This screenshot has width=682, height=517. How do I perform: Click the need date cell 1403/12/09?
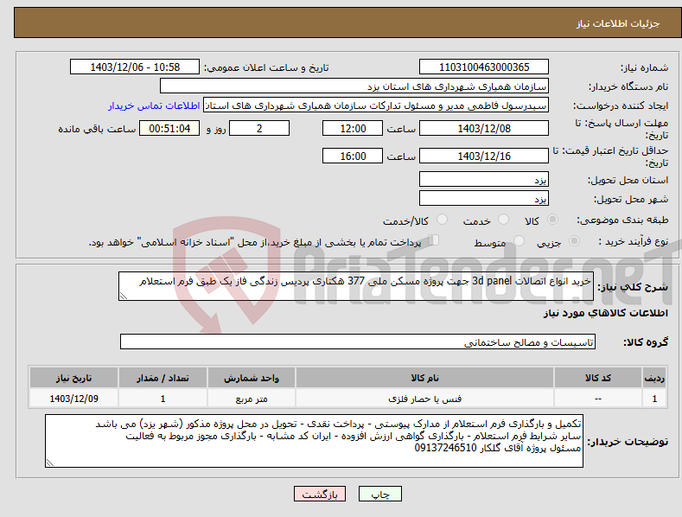(74, 399)
